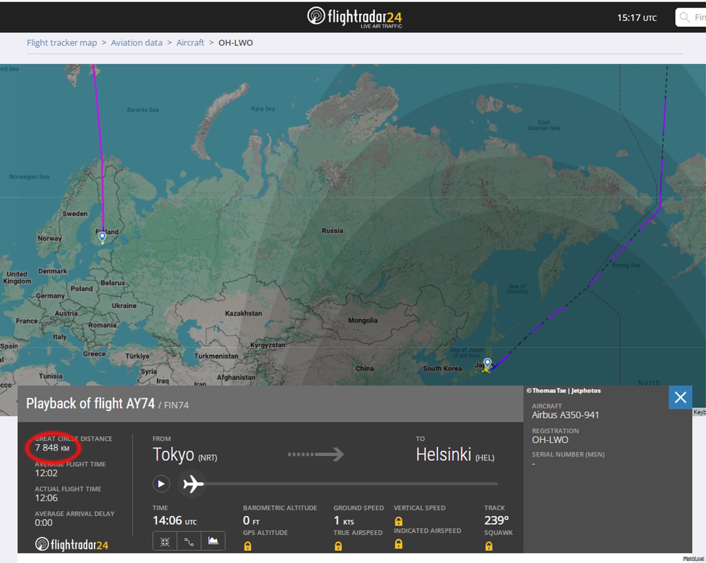This screenshot has width=706, height=563.
Task: Click the Actual Flight Time value 12:06
Action: click(46, 498)
